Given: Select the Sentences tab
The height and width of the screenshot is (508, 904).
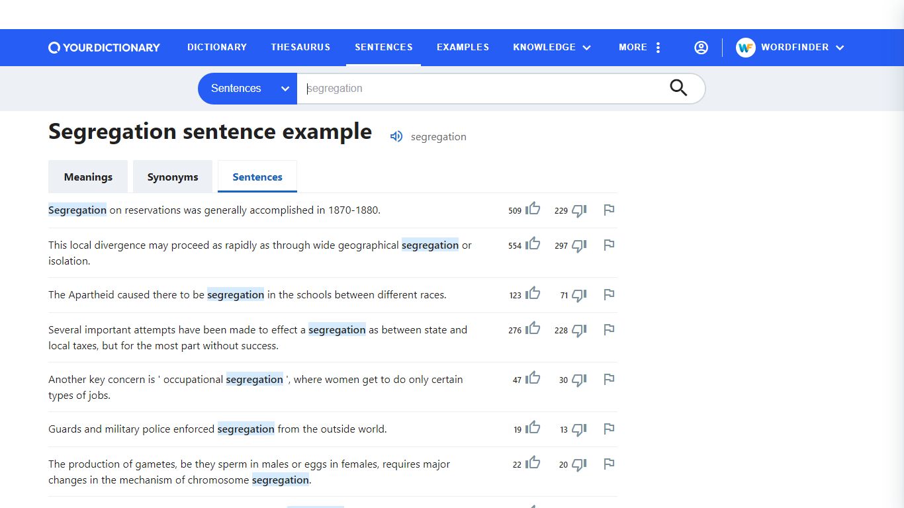Looking at the screenshot, I should tap(257, 177).
